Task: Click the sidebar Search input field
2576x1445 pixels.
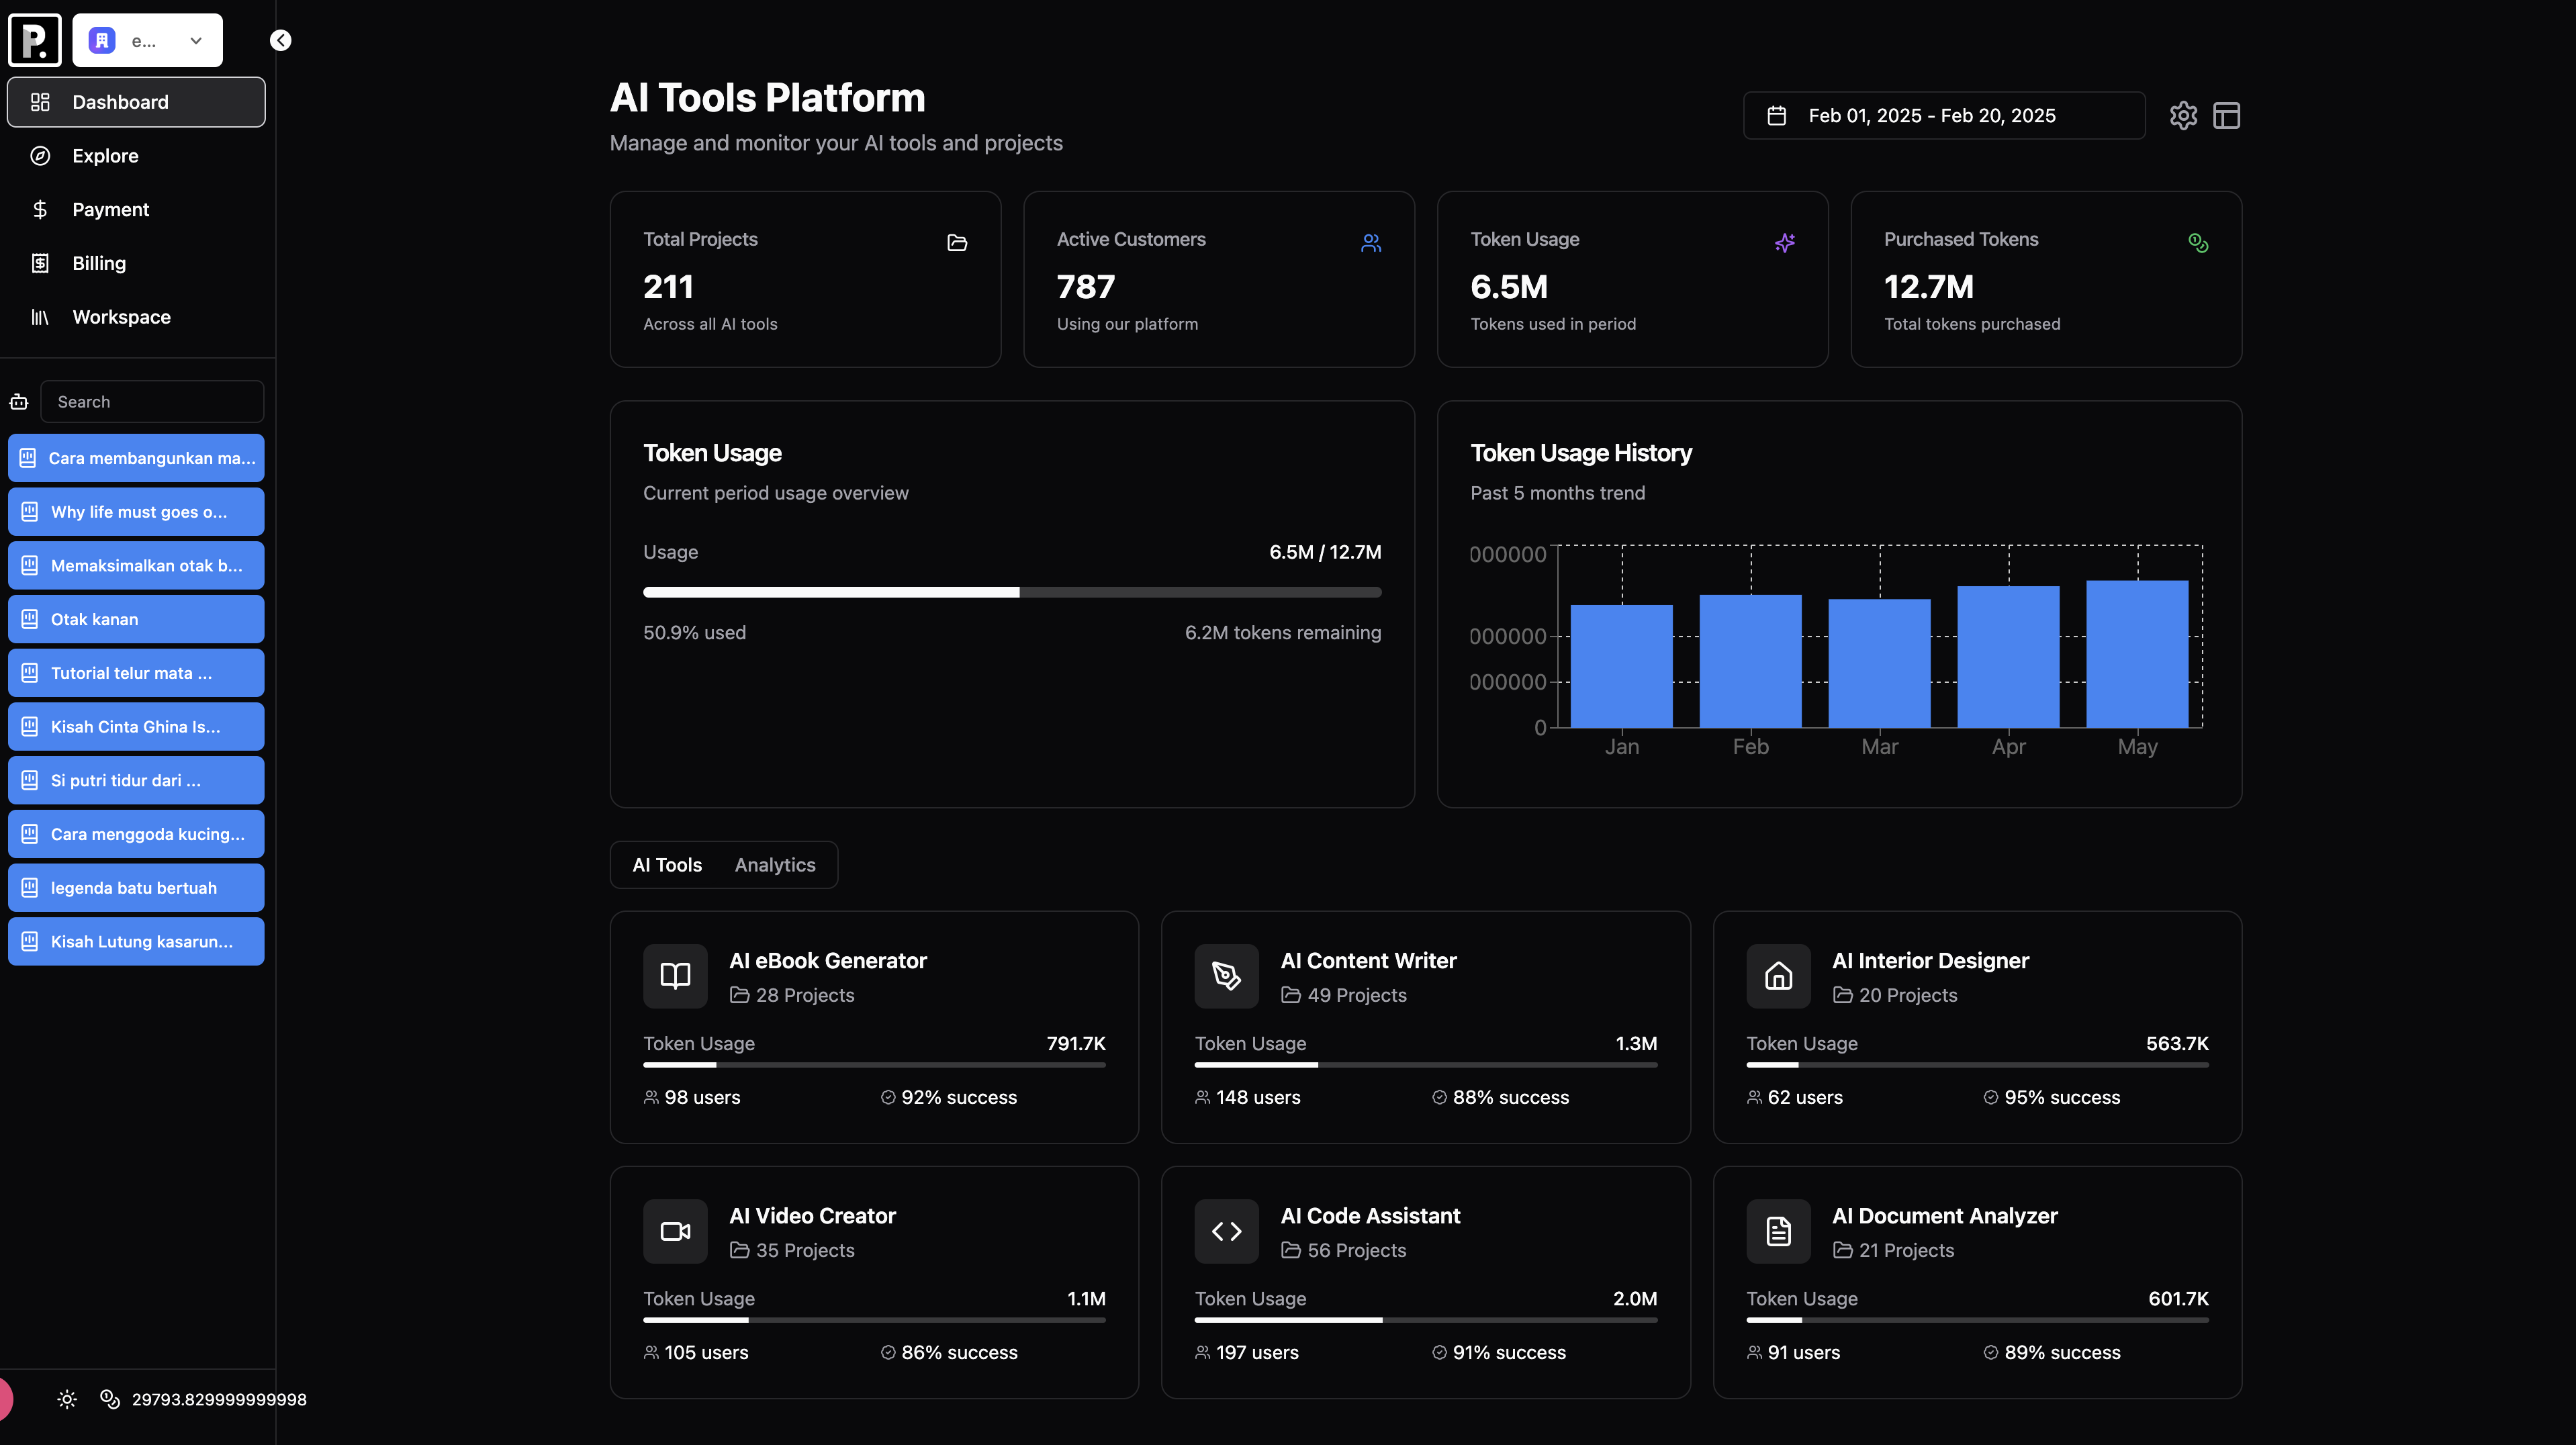Action: coord(152,402)
